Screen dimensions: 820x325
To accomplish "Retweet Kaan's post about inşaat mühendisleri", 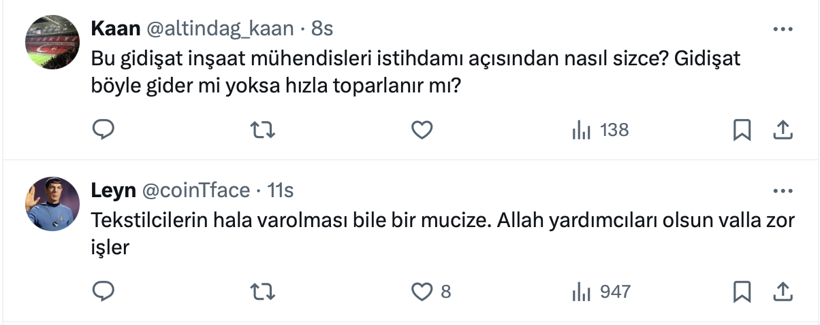I will 264,130.
